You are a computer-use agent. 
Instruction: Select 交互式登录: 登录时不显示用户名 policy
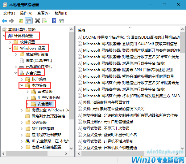coord(110,135)
